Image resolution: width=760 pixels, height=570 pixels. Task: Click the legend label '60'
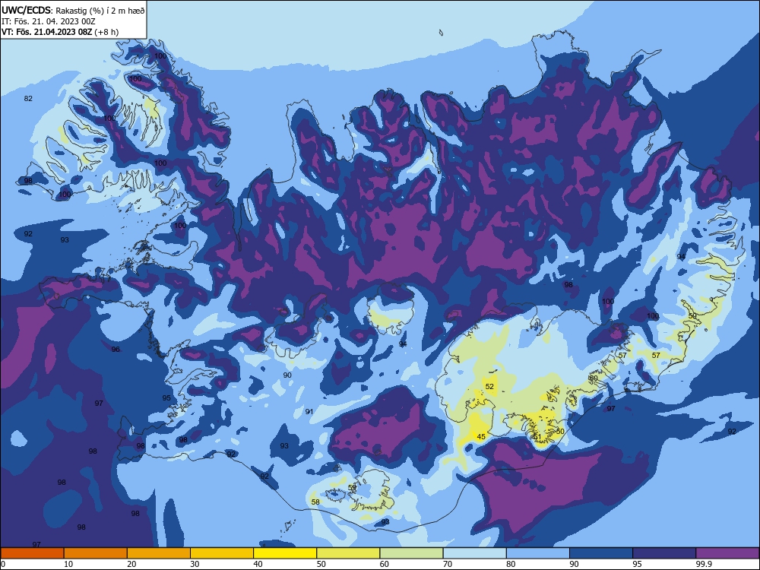click(x=385, y=564)
